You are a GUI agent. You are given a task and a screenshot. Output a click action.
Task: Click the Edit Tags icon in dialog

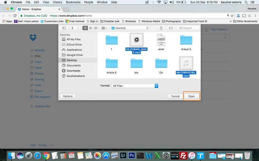click(171, 28)
